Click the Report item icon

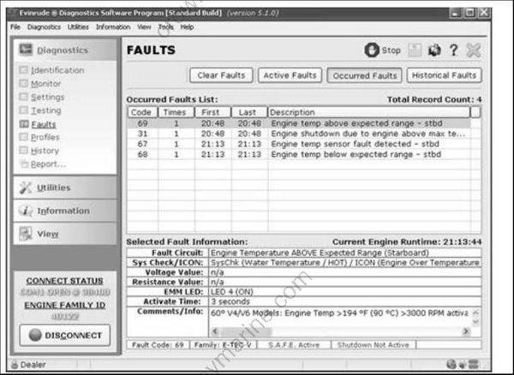click(x=24, y=164)
